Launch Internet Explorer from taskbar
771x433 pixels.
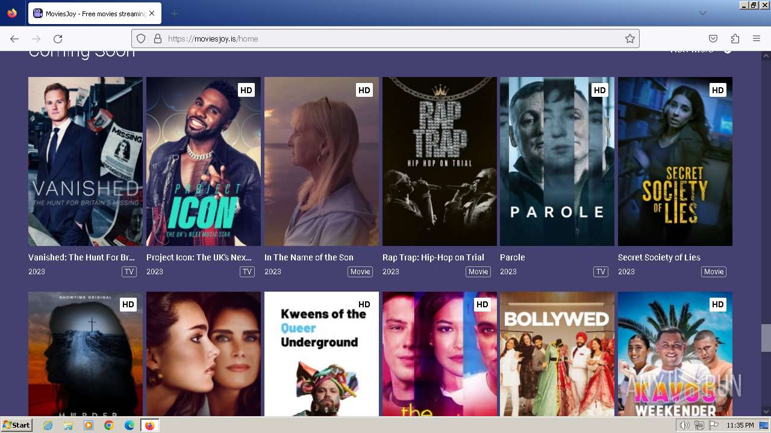pyautogui.click(x=48, y=425)
